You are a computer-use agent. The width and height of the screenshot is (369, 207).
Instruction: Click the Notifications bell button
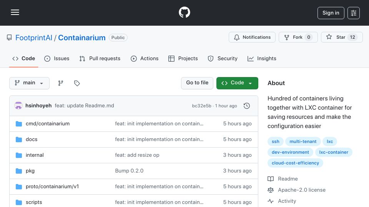(252, 37)
